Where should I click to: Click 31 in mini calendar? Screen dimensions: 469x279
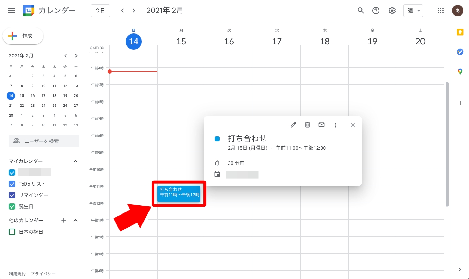click(11, 76)
